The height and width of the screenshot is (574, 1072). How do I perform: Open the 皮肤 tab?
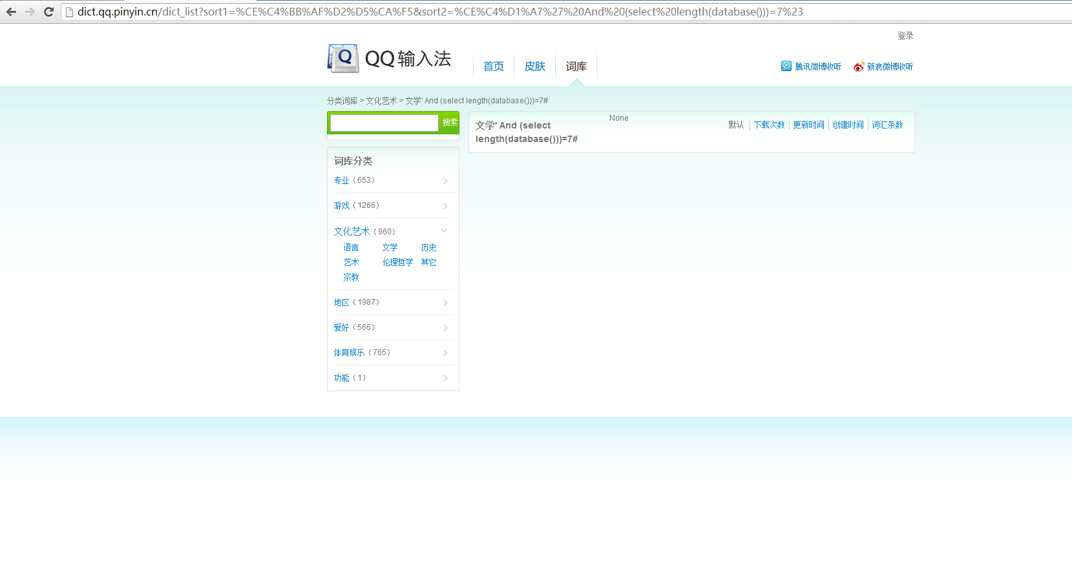point(535,66)
